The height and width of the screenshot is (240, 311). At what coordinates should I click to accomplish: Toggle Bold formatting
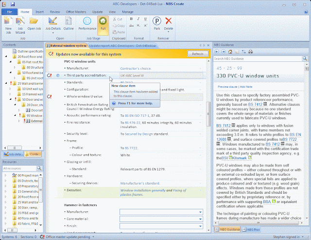(131, 19)
